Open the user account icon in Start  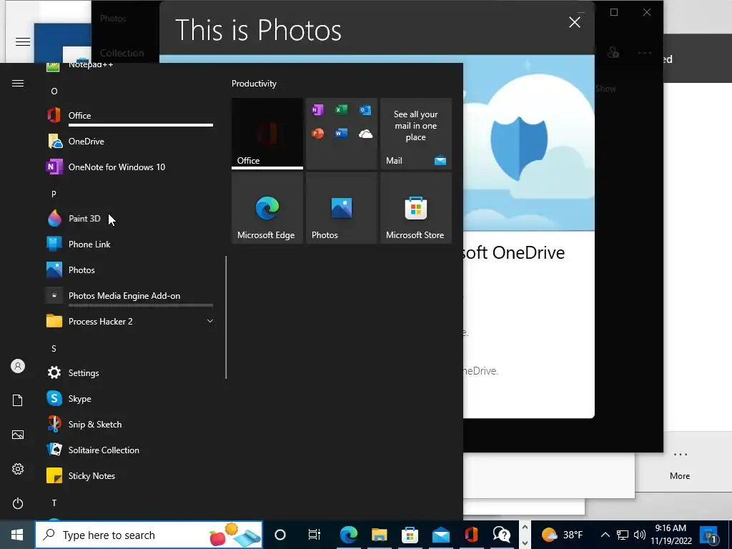pos(18,366)
